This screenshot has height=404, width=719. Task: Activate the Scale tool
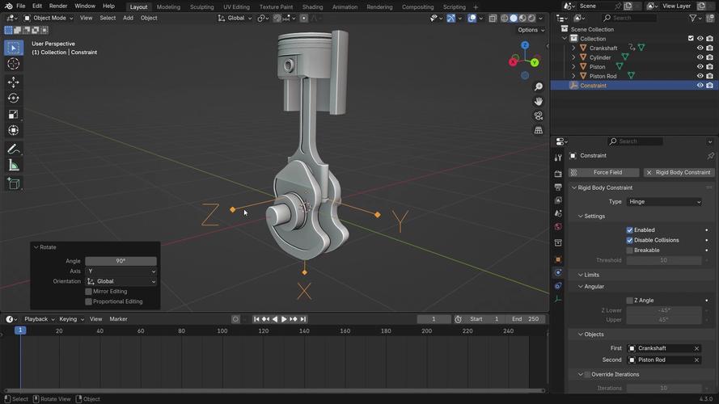pyautogui.click(x=13, y=115)
